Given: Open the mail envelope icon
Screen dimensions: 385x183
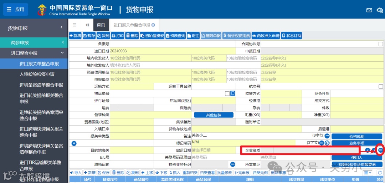Looking at the screenshot, I should point(369,10).
